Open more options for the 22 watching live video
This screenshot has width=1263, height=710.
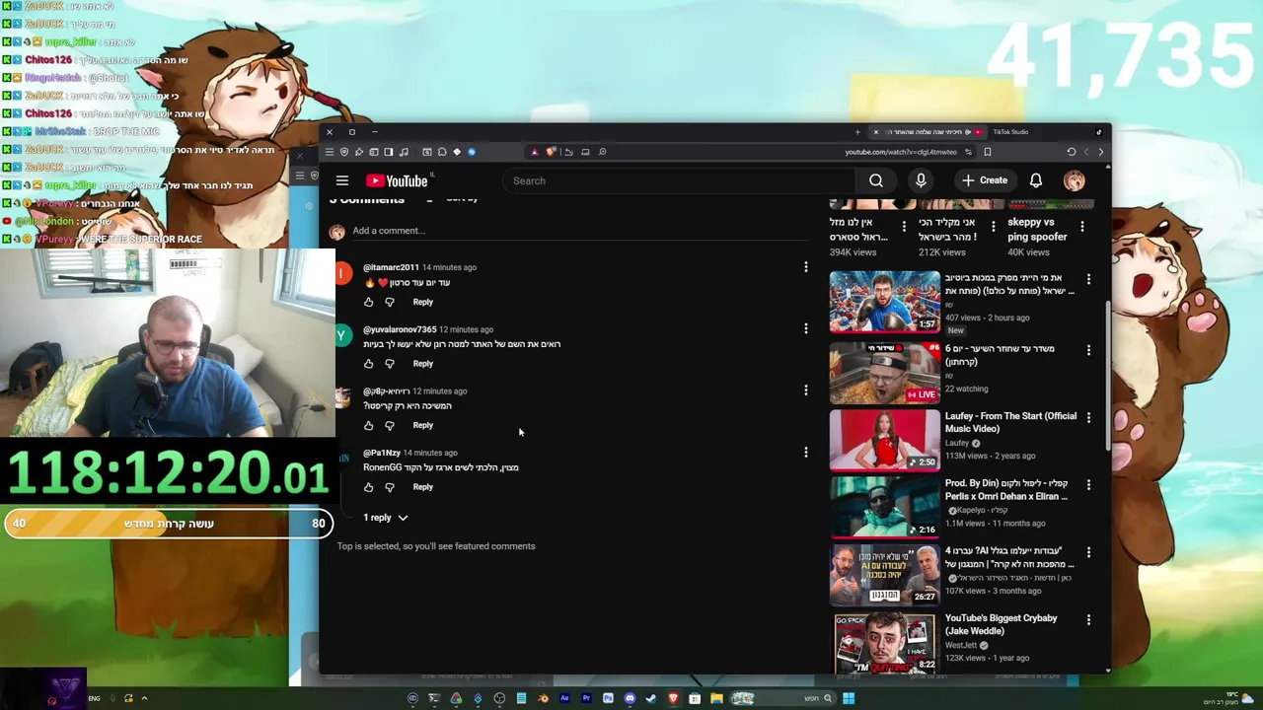tap(1088, 350)
